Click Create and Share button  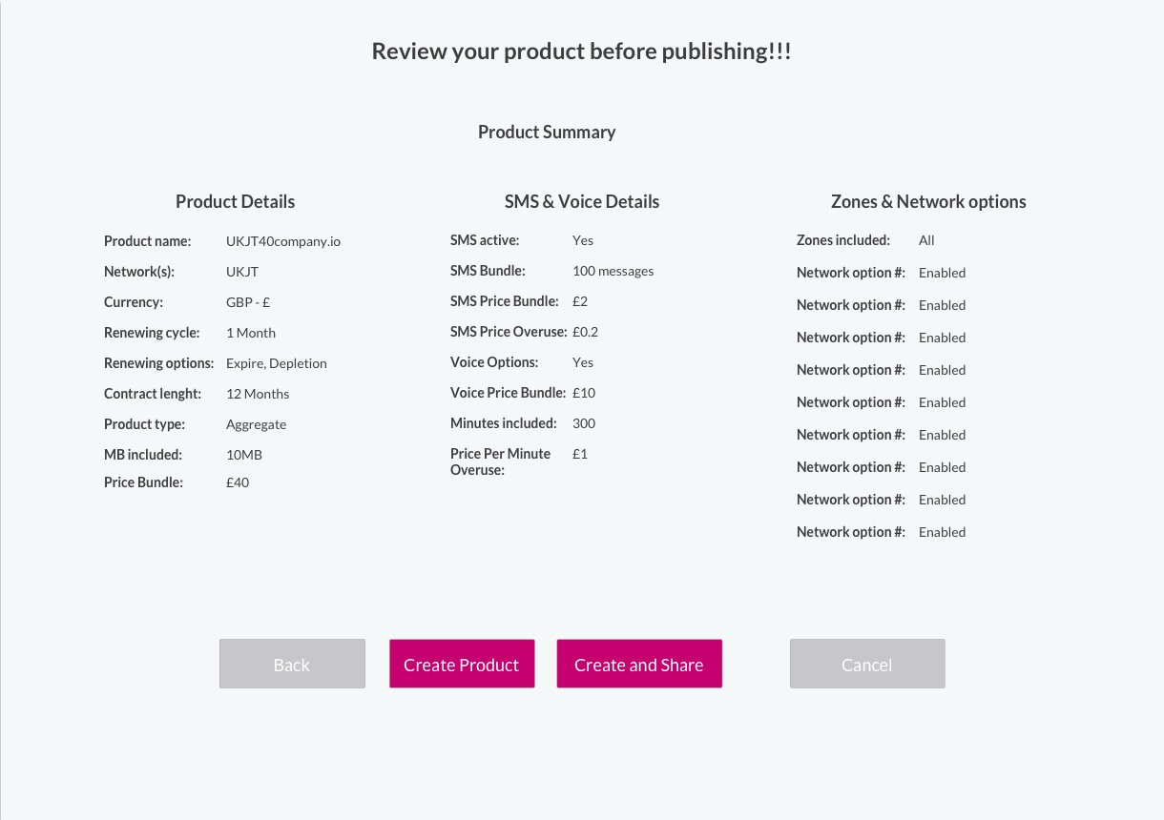tap(639, 665)
